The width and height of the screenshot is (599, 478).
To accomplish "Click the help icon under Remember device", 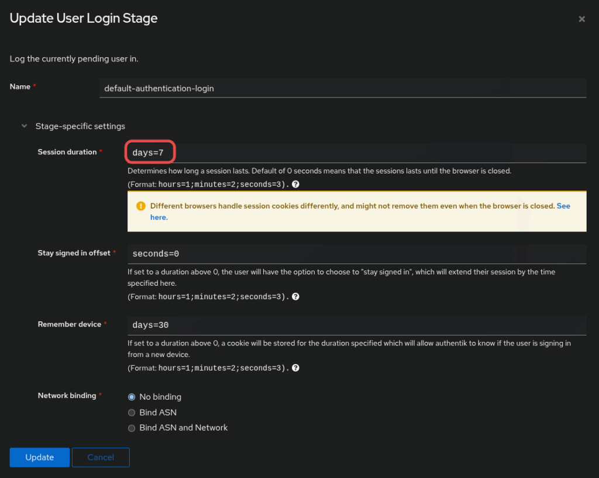I will pos(296,368).
